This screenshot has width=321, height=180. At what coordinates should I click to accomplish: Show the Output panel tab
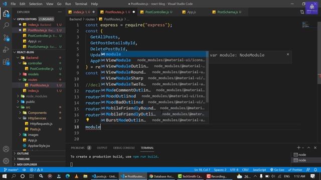coord(102,148)
